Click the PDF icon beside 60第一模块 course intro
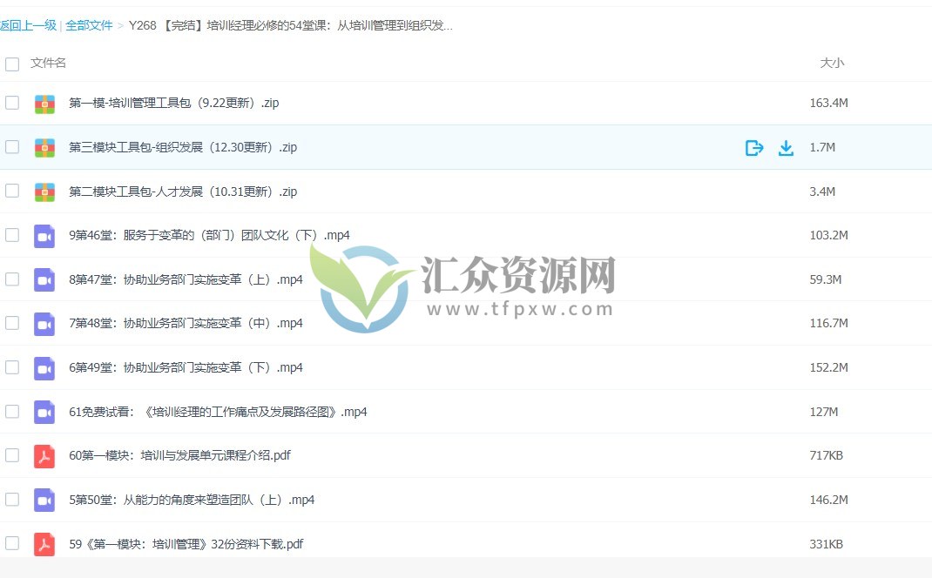The height and width of the screenshot is (578, 932). tap(44, 455)
